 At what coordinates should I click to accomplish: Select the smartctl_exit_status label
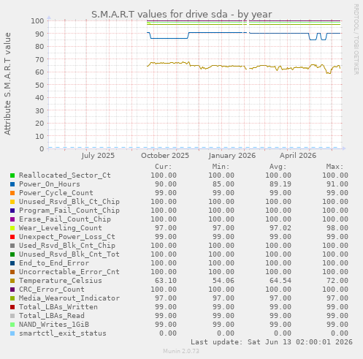(x=63, y=333)
